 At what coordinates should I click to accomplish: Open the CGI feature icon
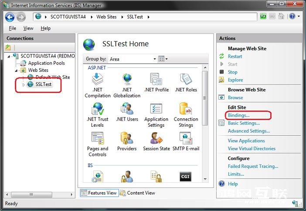(x=185, y=176)
